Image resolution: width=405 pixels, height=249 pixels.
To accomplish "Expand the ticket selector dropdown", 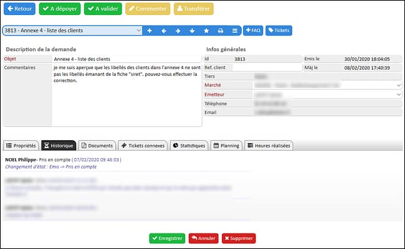I will (138, 31).
